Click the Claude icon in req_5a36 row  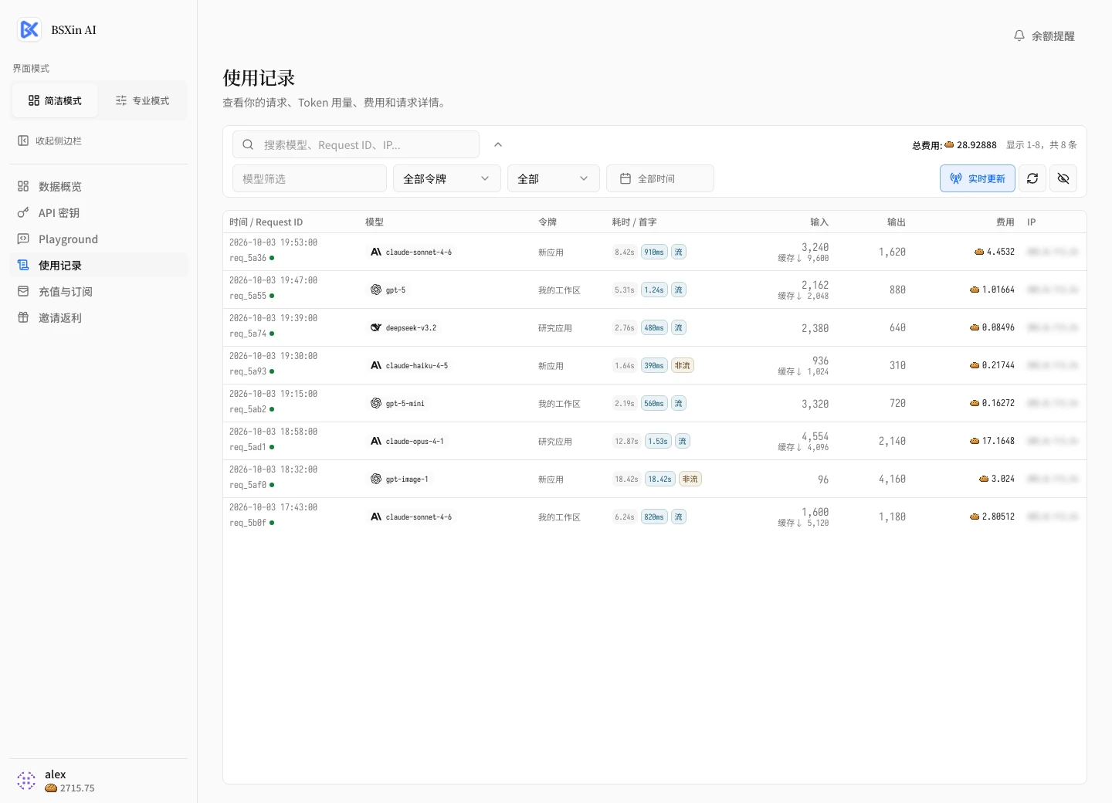(x=376, y=252)
